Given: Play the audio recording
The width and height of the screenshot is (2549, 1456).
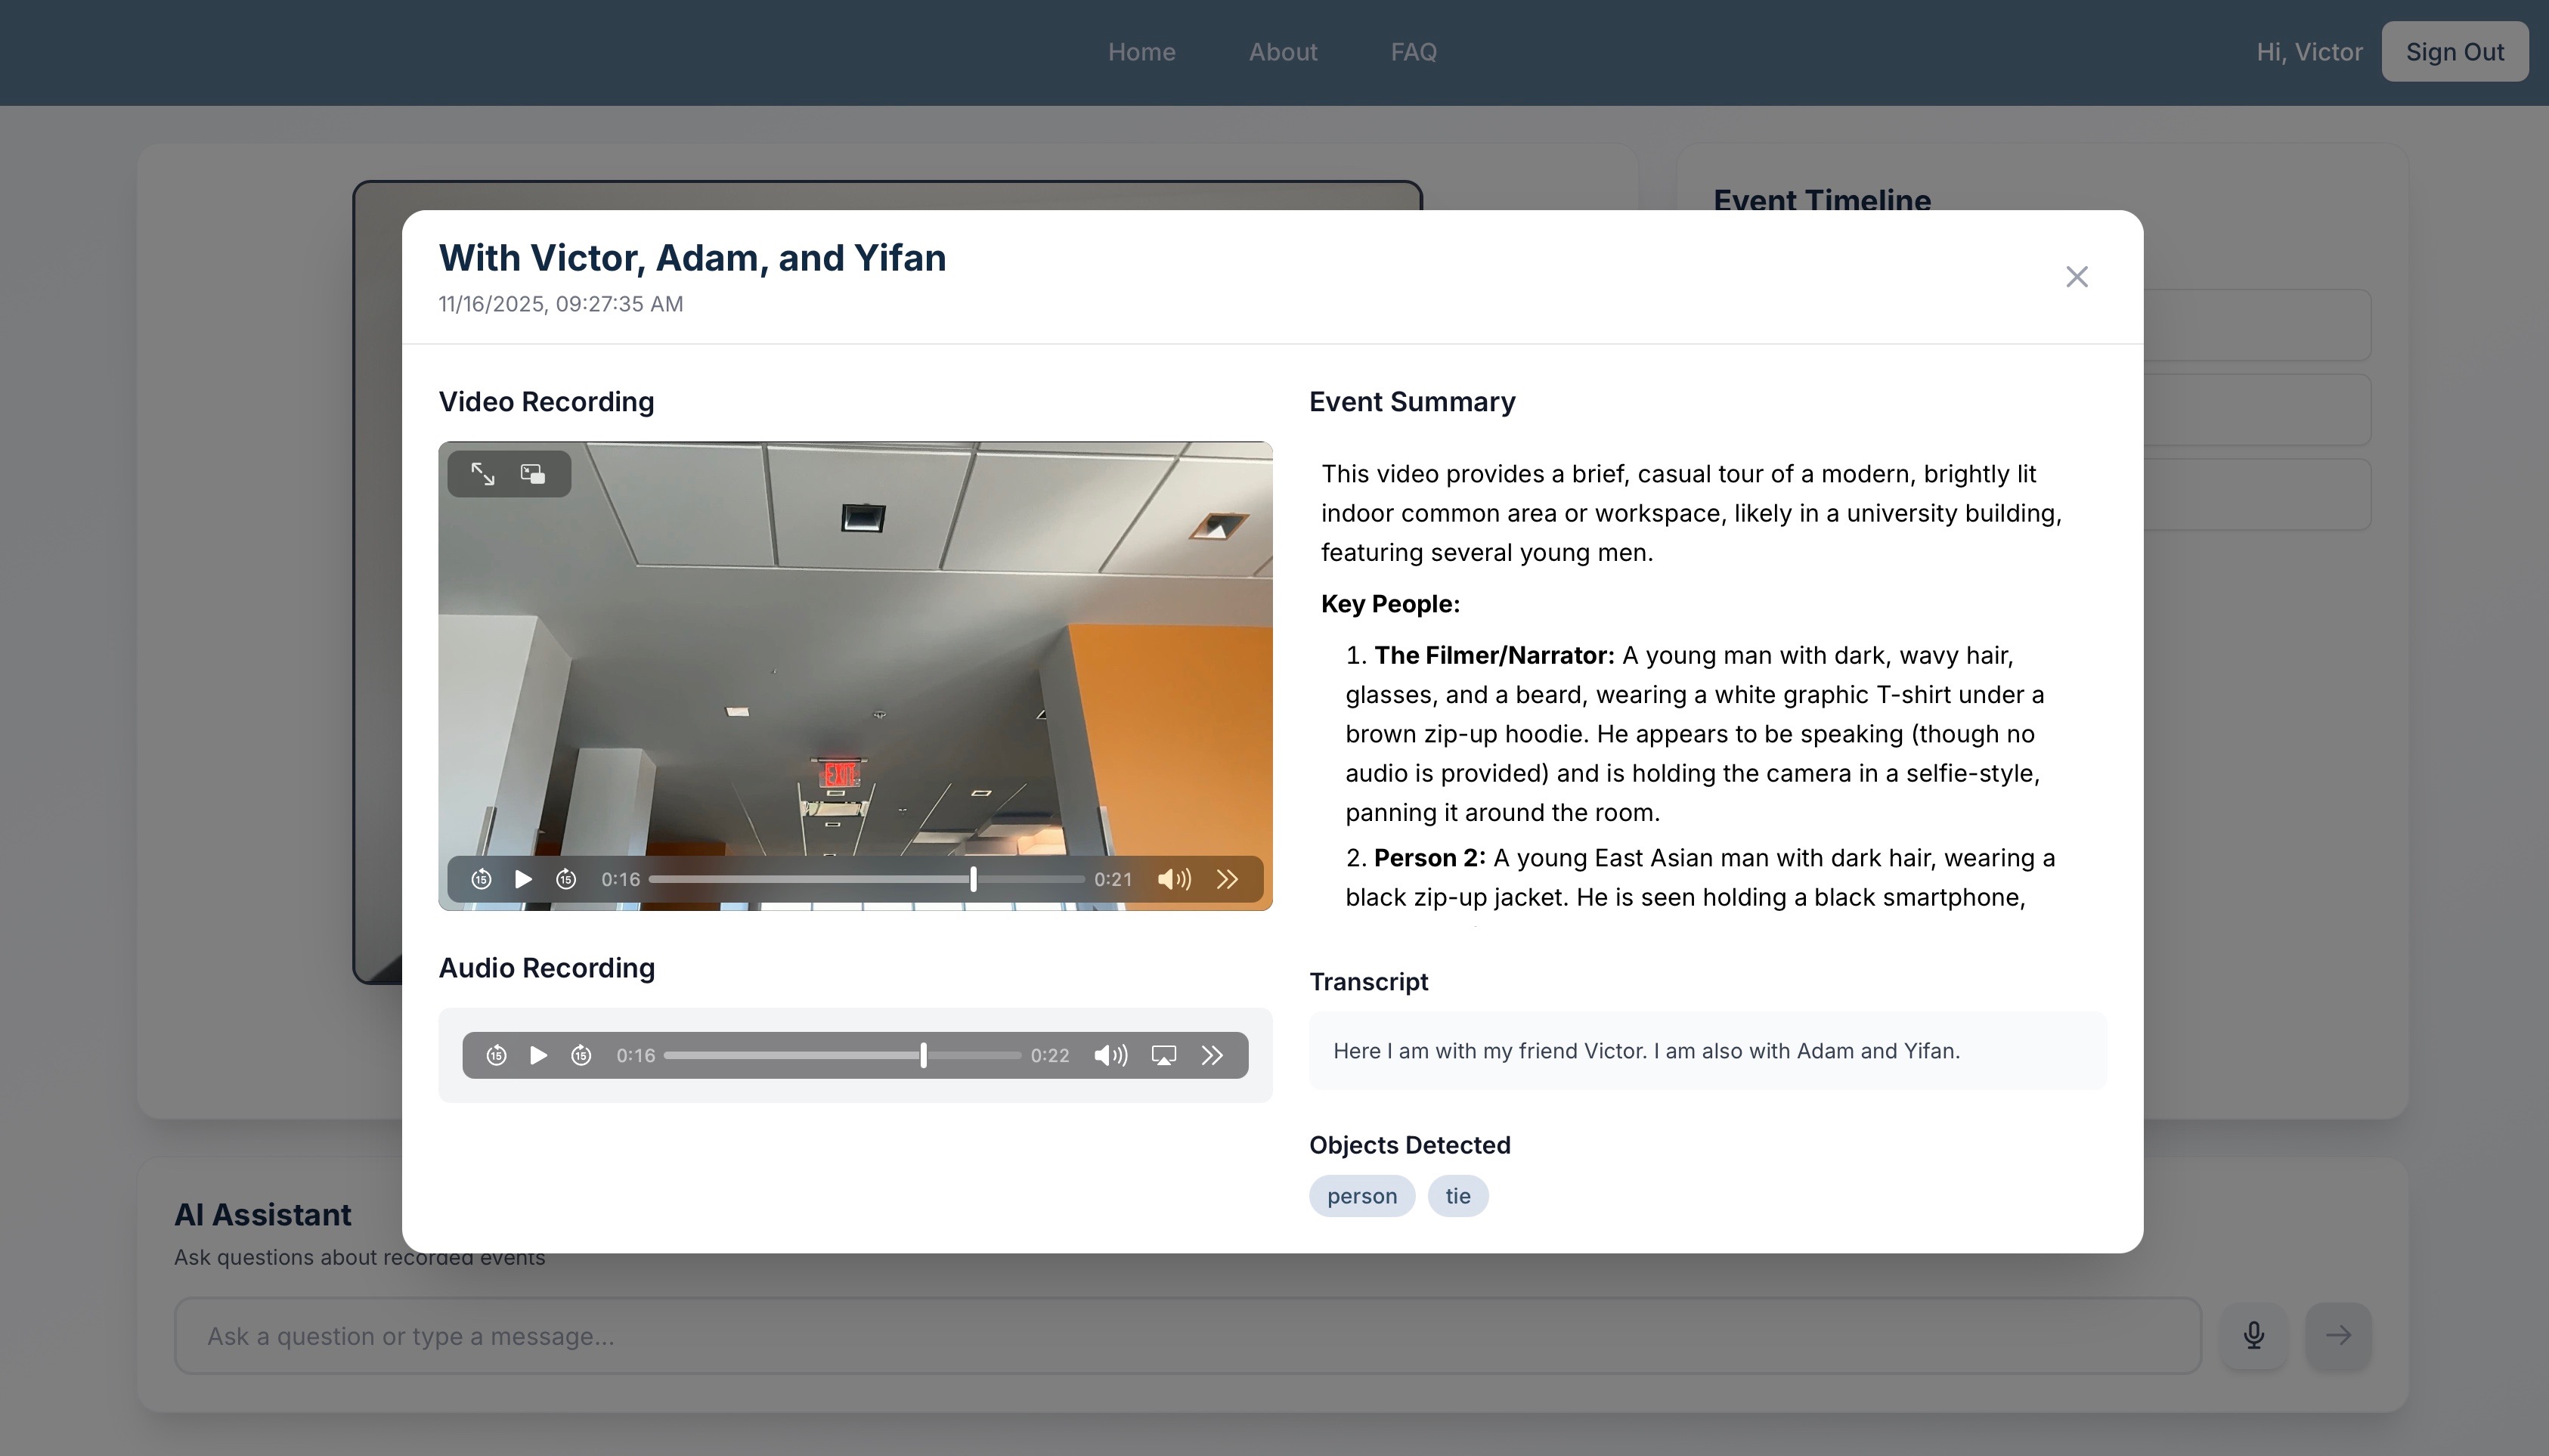Looking at the screenshot, I should [x=537, y=1055].
